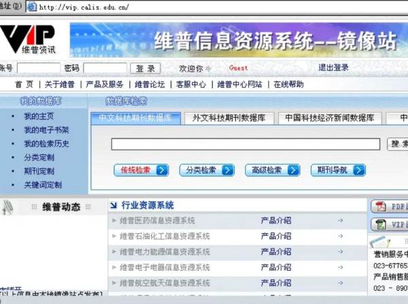Click the VIP 维普资讯 logo
408x304 pixels.
[28, 39]
